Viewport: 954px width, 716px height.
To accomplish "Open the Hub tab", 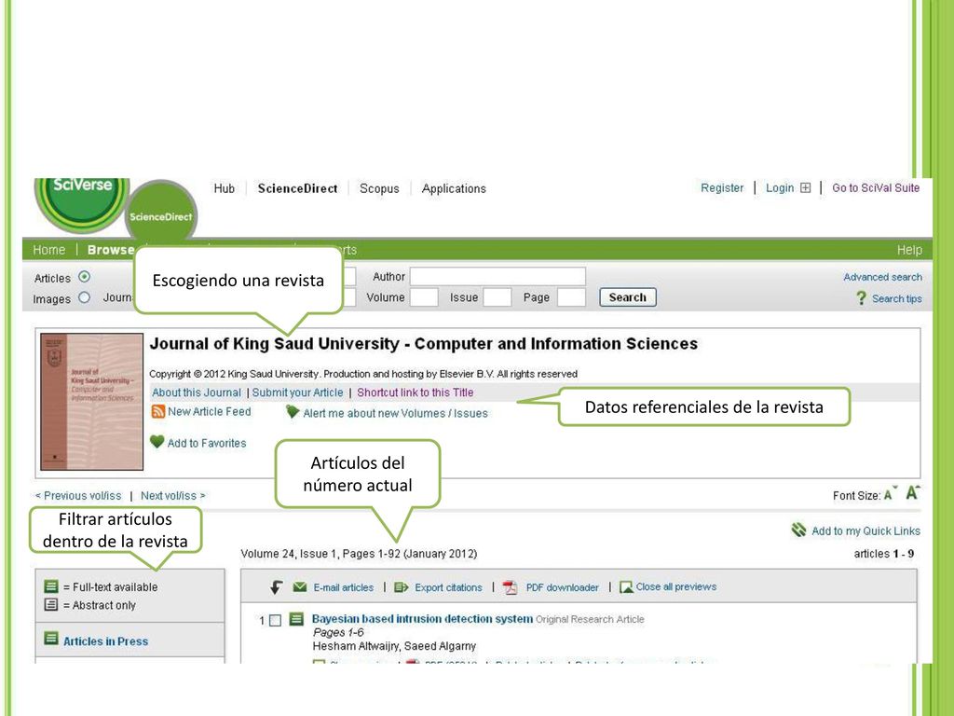I will click(x=224, y=188).
